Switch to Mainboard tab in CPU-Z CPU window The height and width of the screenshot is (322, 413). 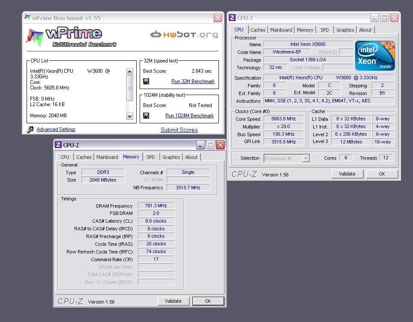click(x=281, y=30)
